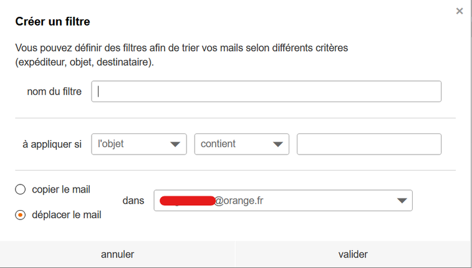Click the arrow icon of the @orange.fr selector
The image size is (472, 268).
point(401,201)
